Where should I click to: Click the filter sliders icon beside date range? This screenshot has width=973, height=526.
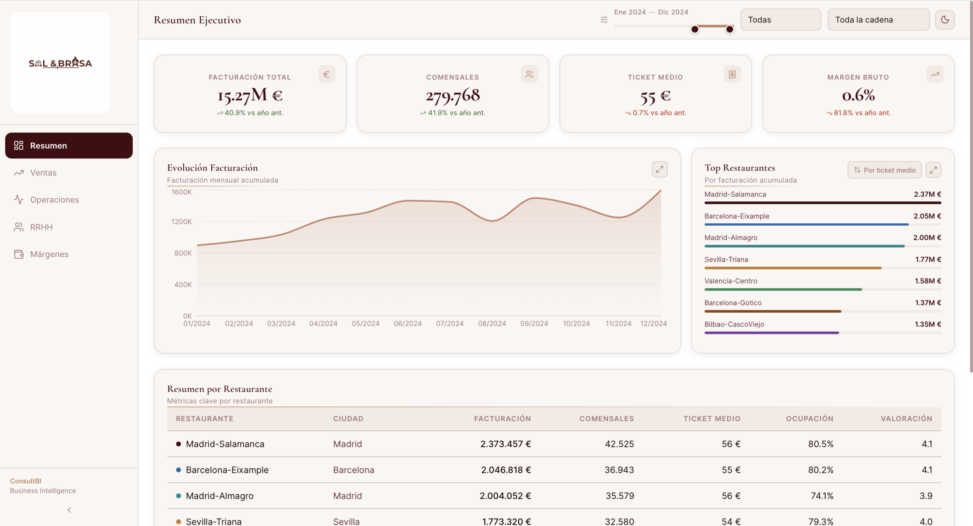(604, 20)
